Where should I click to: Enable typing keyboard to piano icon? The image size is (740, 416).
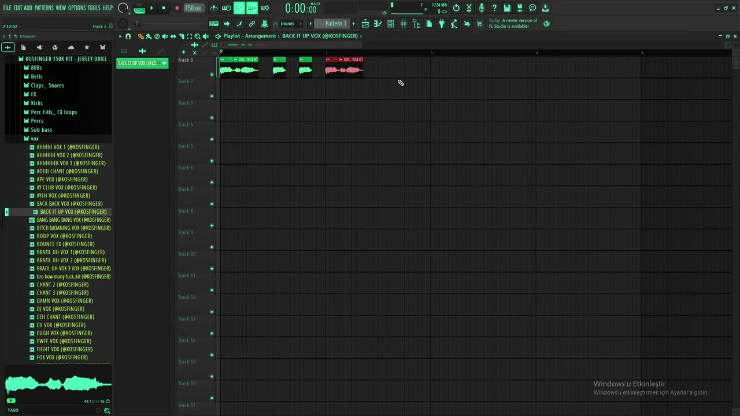tap(214, 24)
